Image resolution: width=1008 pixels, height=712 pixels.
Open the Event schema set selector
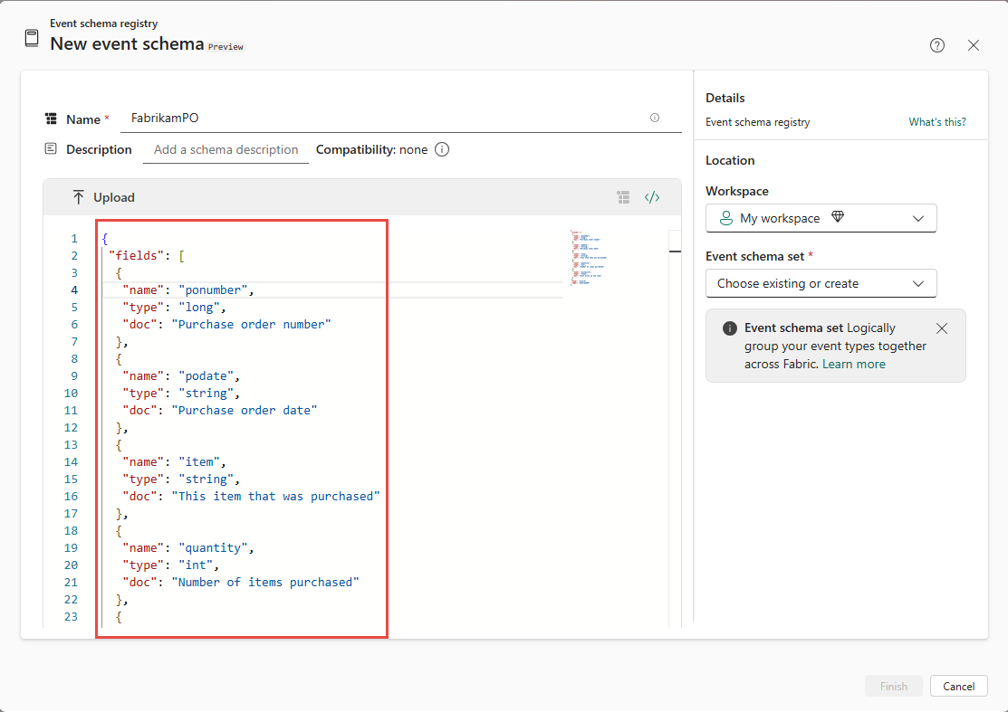pyautogui.click(x=821, y=283)
